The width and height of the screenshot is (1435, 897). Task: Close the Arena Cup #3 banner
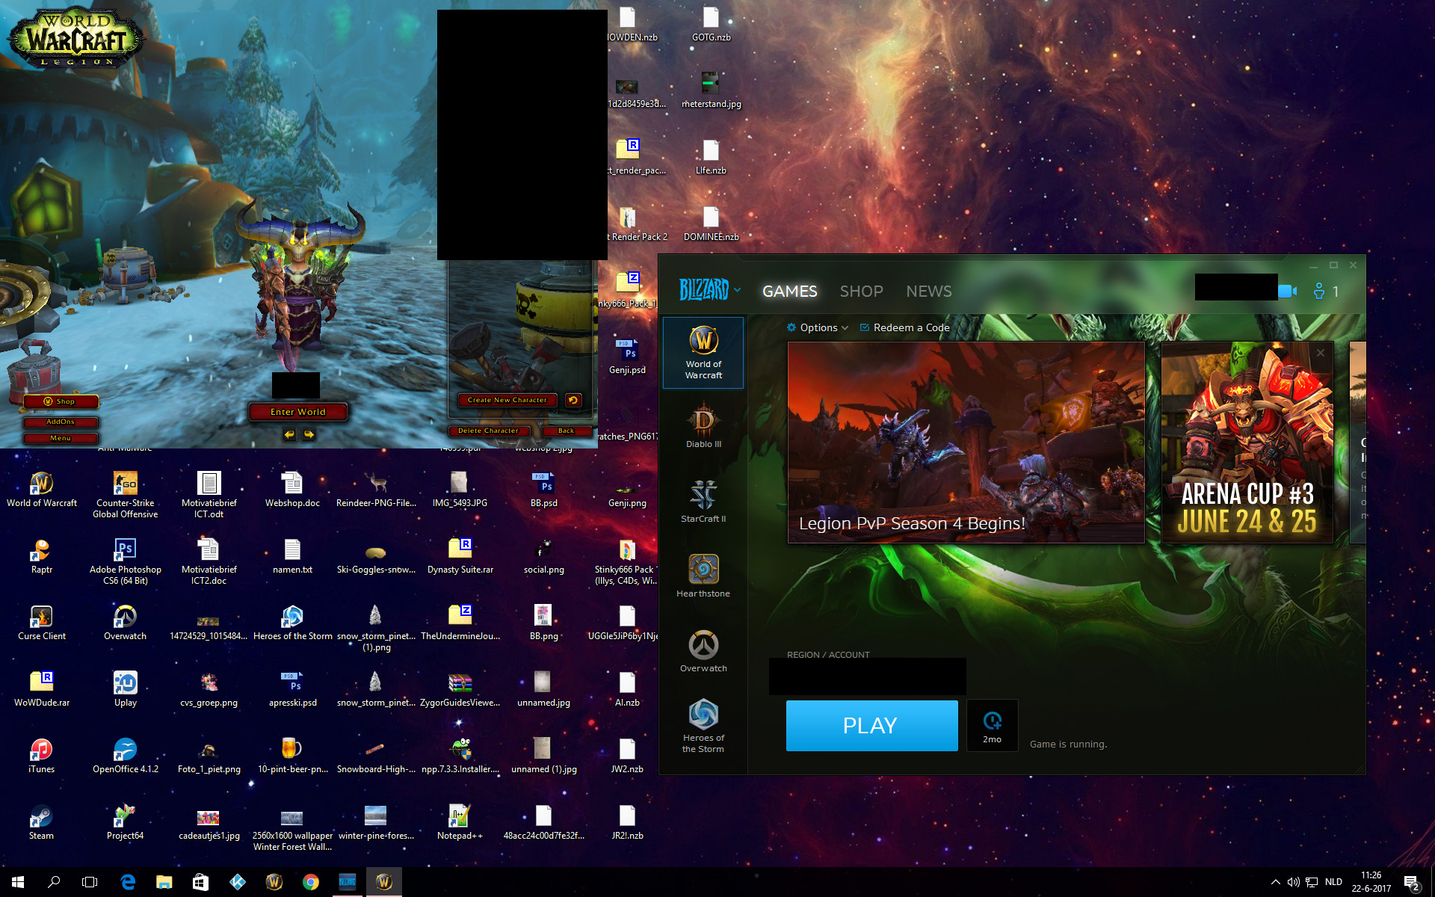tap(1321, 353)
